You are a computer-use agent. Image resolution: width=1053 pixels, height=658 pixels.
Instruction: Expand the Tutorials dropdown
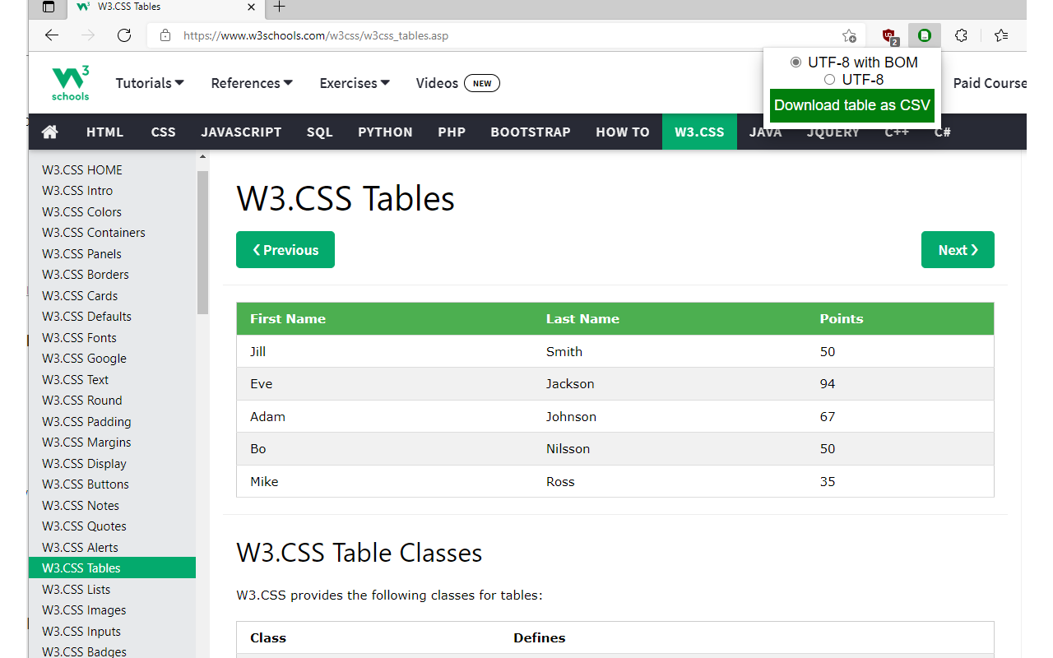[150, 83]
